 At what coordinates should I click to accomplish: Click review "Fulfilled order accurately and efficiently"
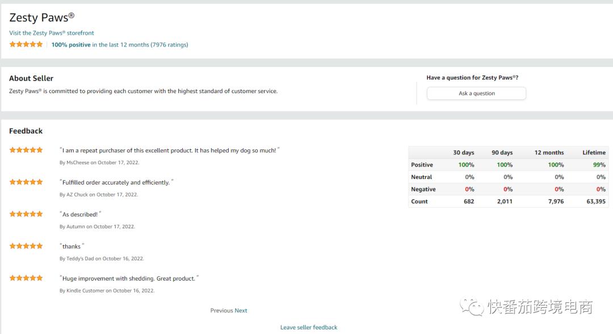116,182
